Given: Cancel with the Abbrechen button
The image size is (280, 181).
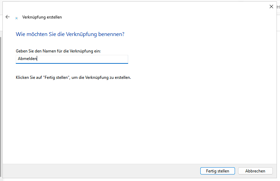Looking at the screenshot, I should (255, 171).
